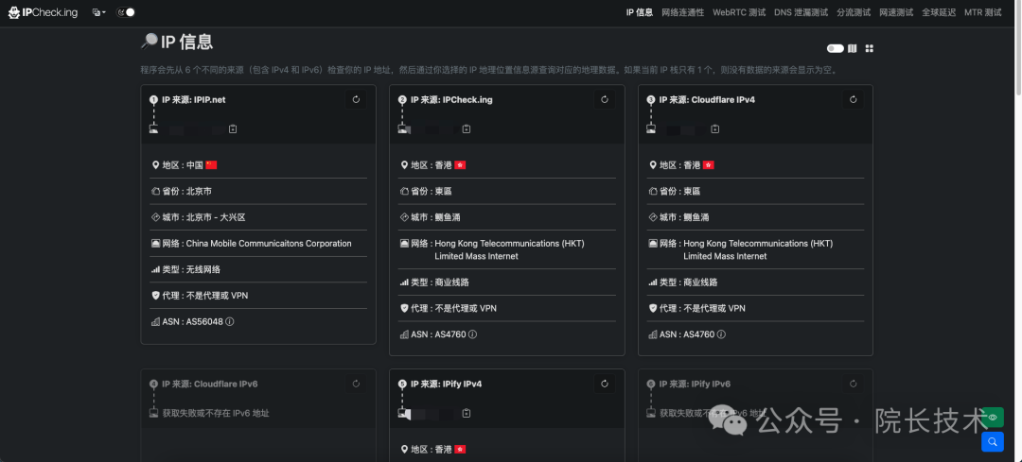Show ASN info in Cloudflare IPv4 card
Viewport: 1022px width, 462px height.
coord(721,334)
